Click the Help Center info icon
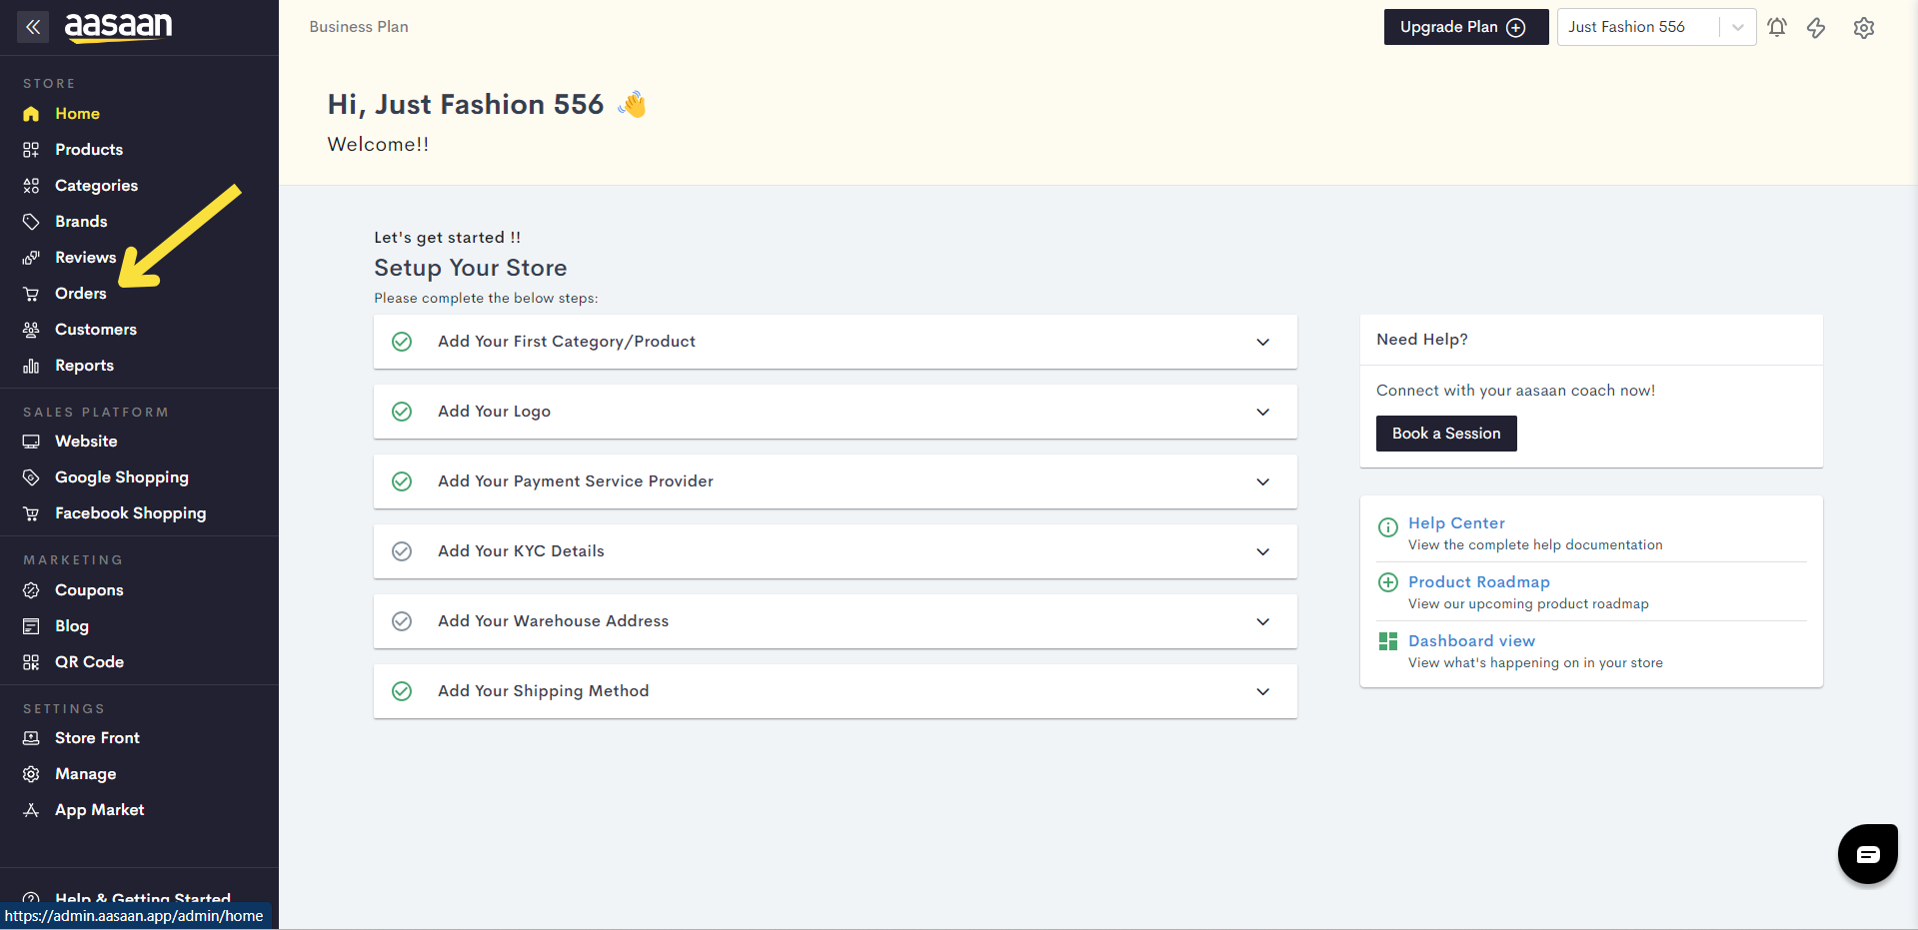1918x930 pixels. point(1388,527)
